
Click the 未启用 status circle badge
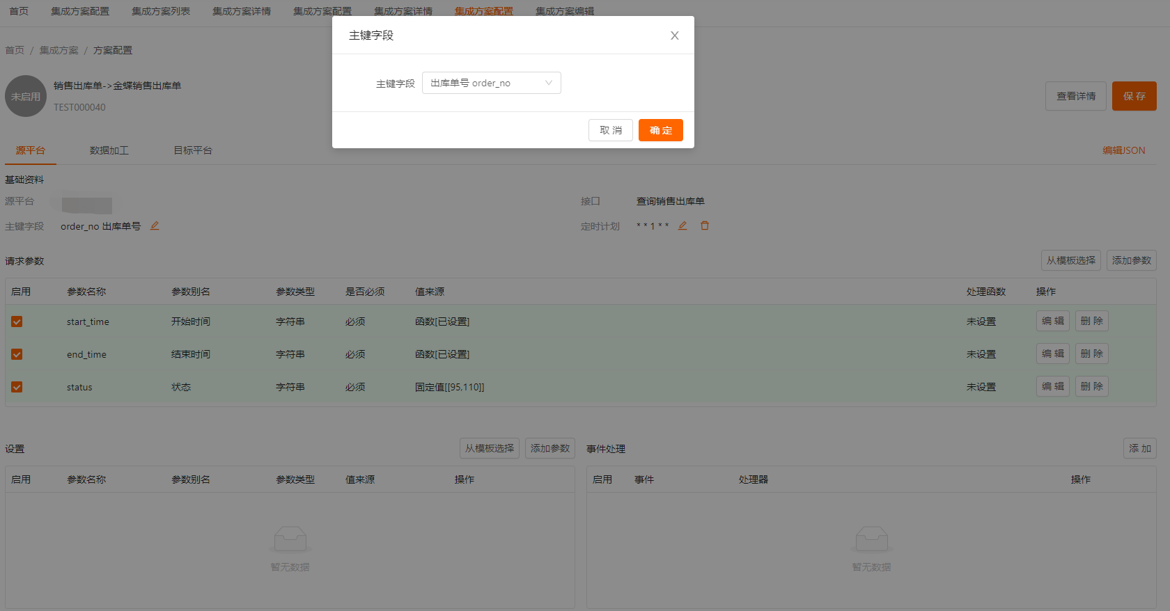tap(26, 97)
